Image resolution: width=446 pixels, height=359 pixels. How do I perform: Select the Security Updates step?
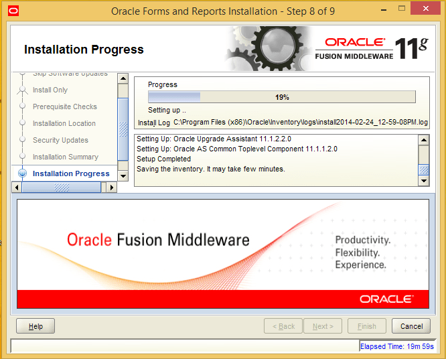tap(60, 140)
